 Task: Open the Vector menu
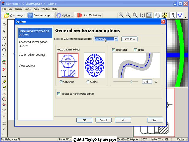[28, 9]
